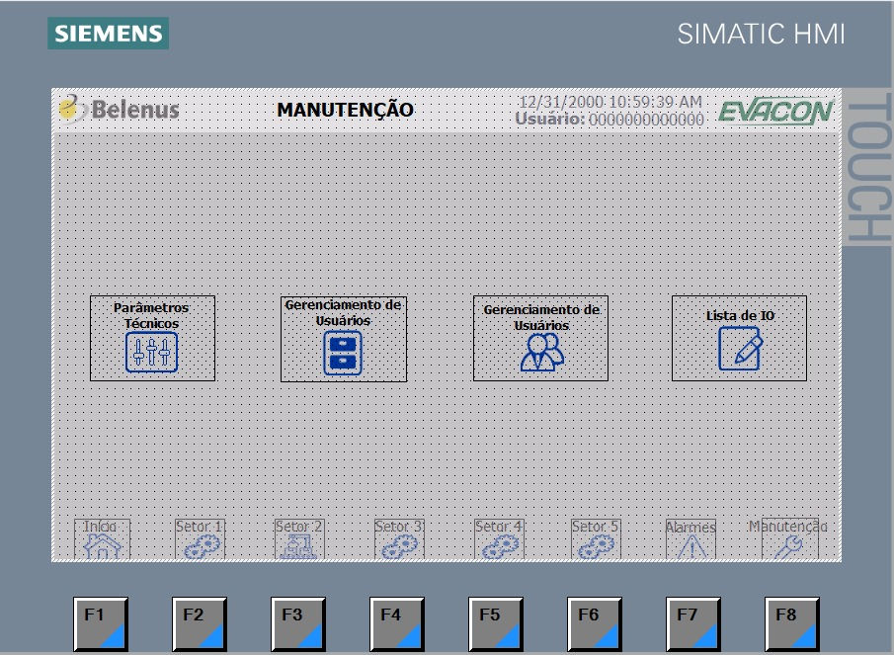
Task: Click the file cabinet drawer icon
Action: (343, 353)
